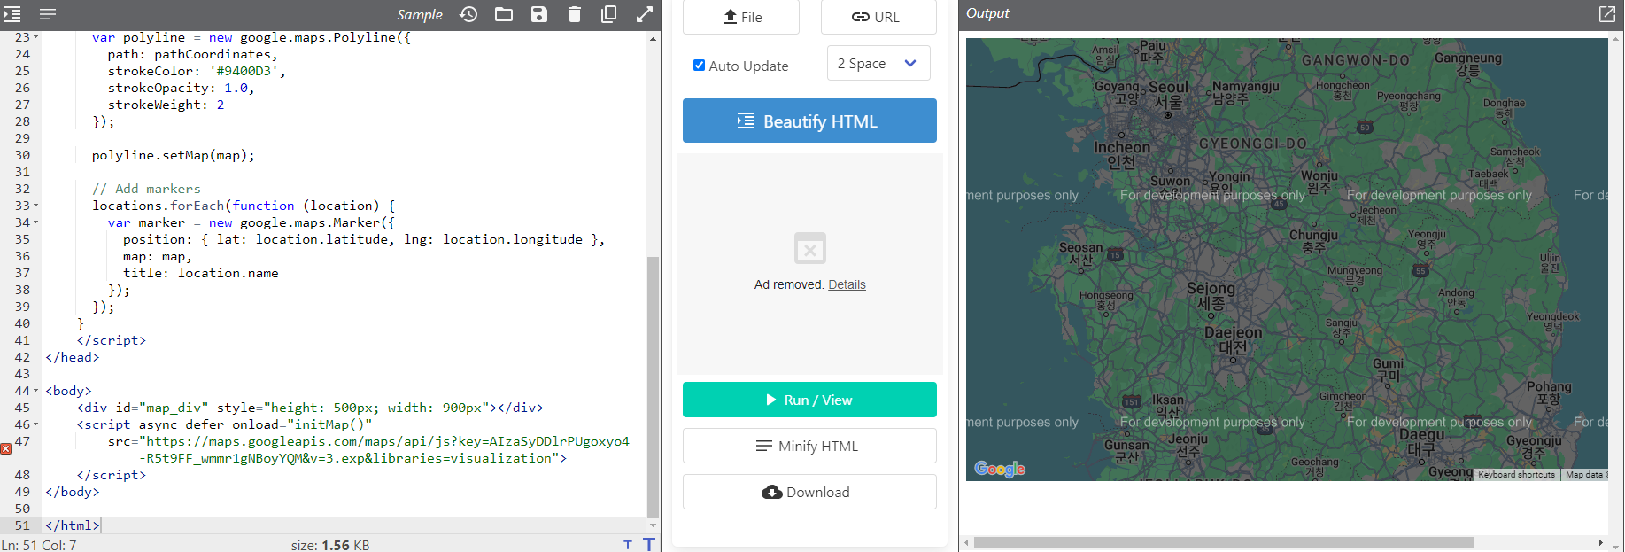
Task: Decrease font size with small T icon
Action: 628,545
